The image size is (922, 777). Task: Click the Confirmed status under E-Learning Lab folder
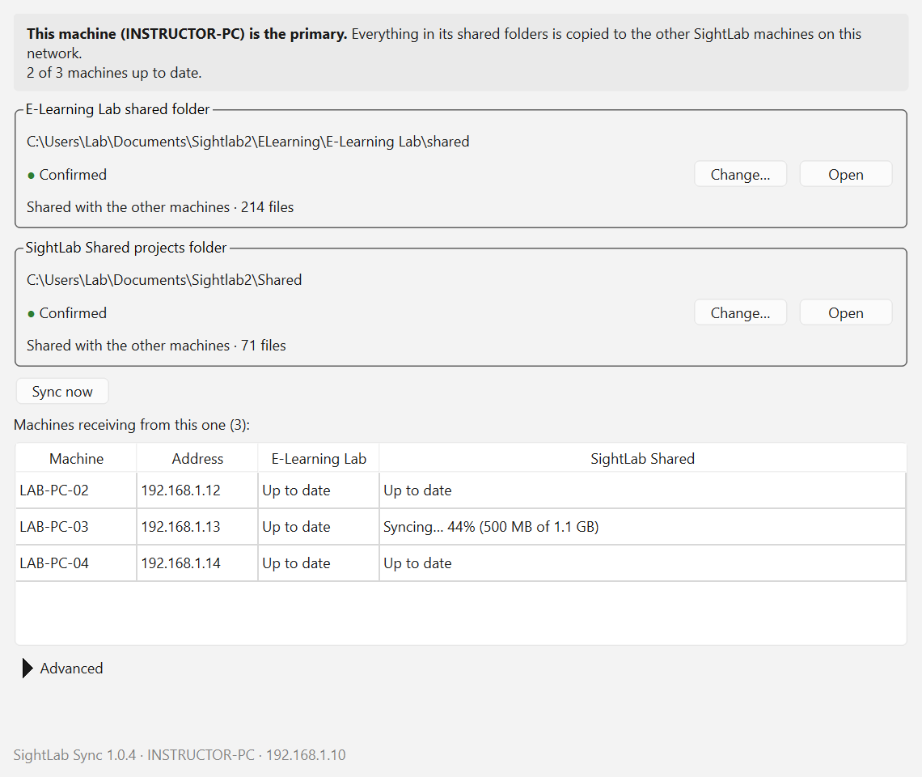(67, 175)
